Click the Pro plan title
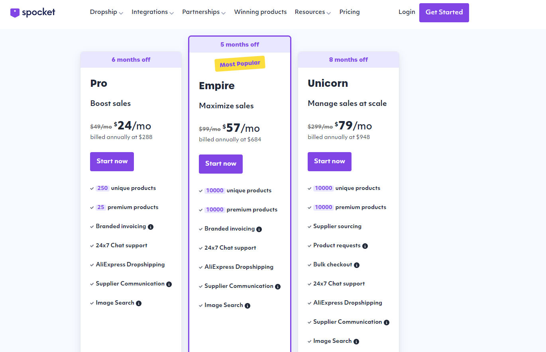This screenshot has width=546, height=352. tap(99, 83)
